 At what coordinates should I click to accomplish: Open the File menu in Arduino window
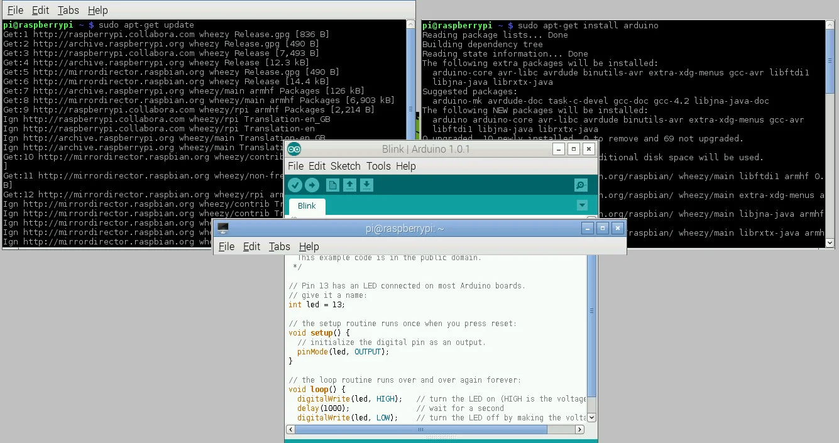coord(295,166)
